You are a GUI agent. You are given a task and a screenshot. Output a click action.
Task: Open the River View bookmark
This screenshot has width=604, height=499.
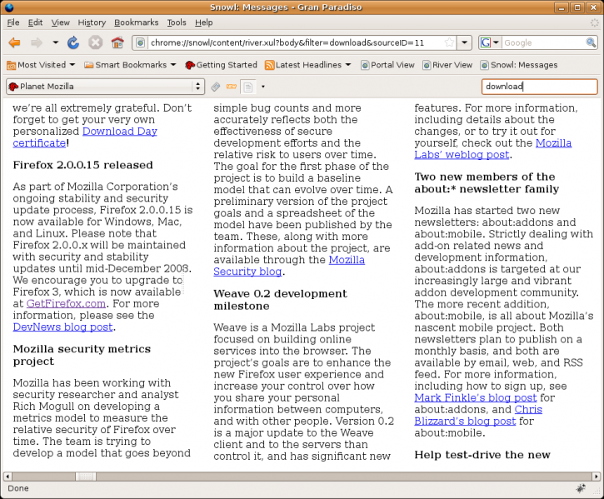(447, 65)
